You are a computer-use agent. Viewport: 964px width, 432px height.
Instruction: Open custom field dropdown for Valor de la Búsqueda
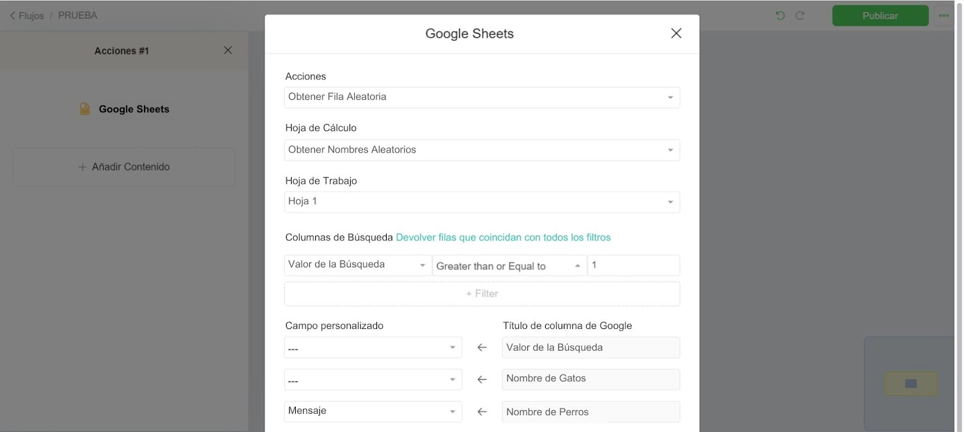373,348
